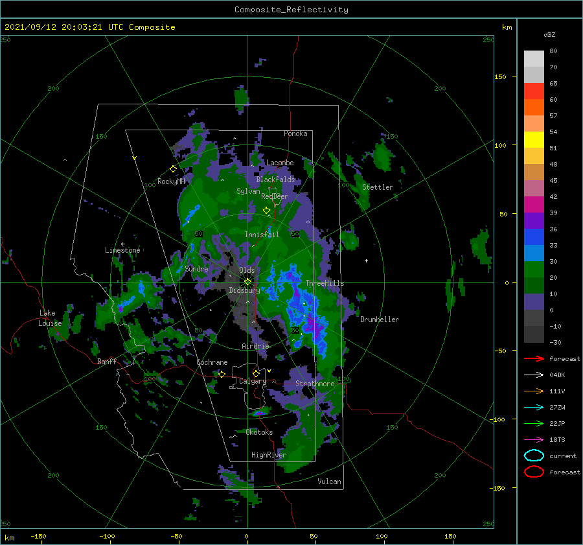Click the 18TS legend label
This screenshot has height=545, width=583.
pos(557,440)
